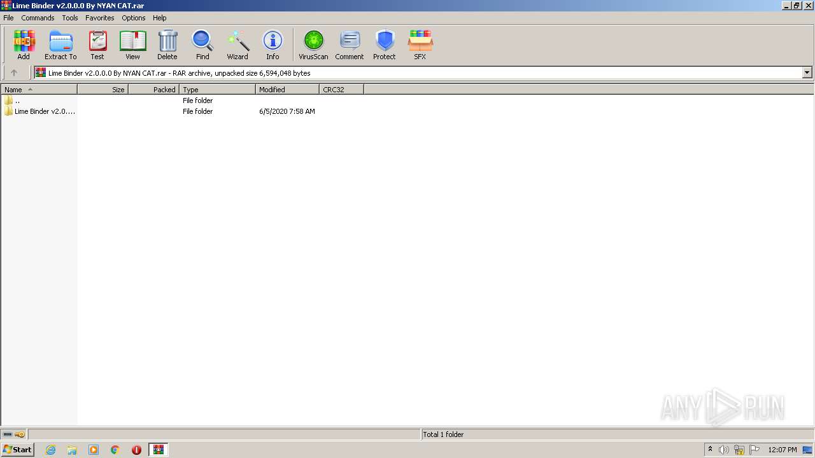Open the Start menu
Image resolution: width=815 pixels, height=458 pixels.
click(17, 450)
